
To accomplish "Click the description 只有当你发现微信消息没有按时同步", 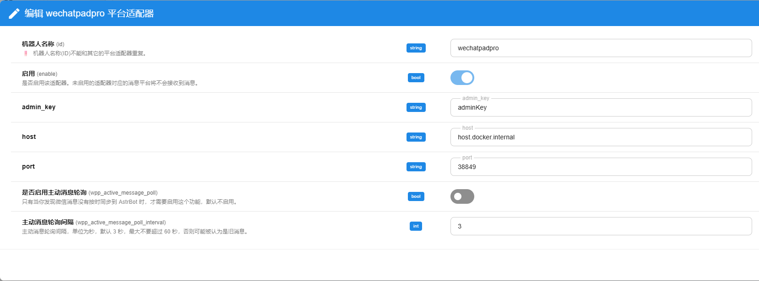I will 130,202.
